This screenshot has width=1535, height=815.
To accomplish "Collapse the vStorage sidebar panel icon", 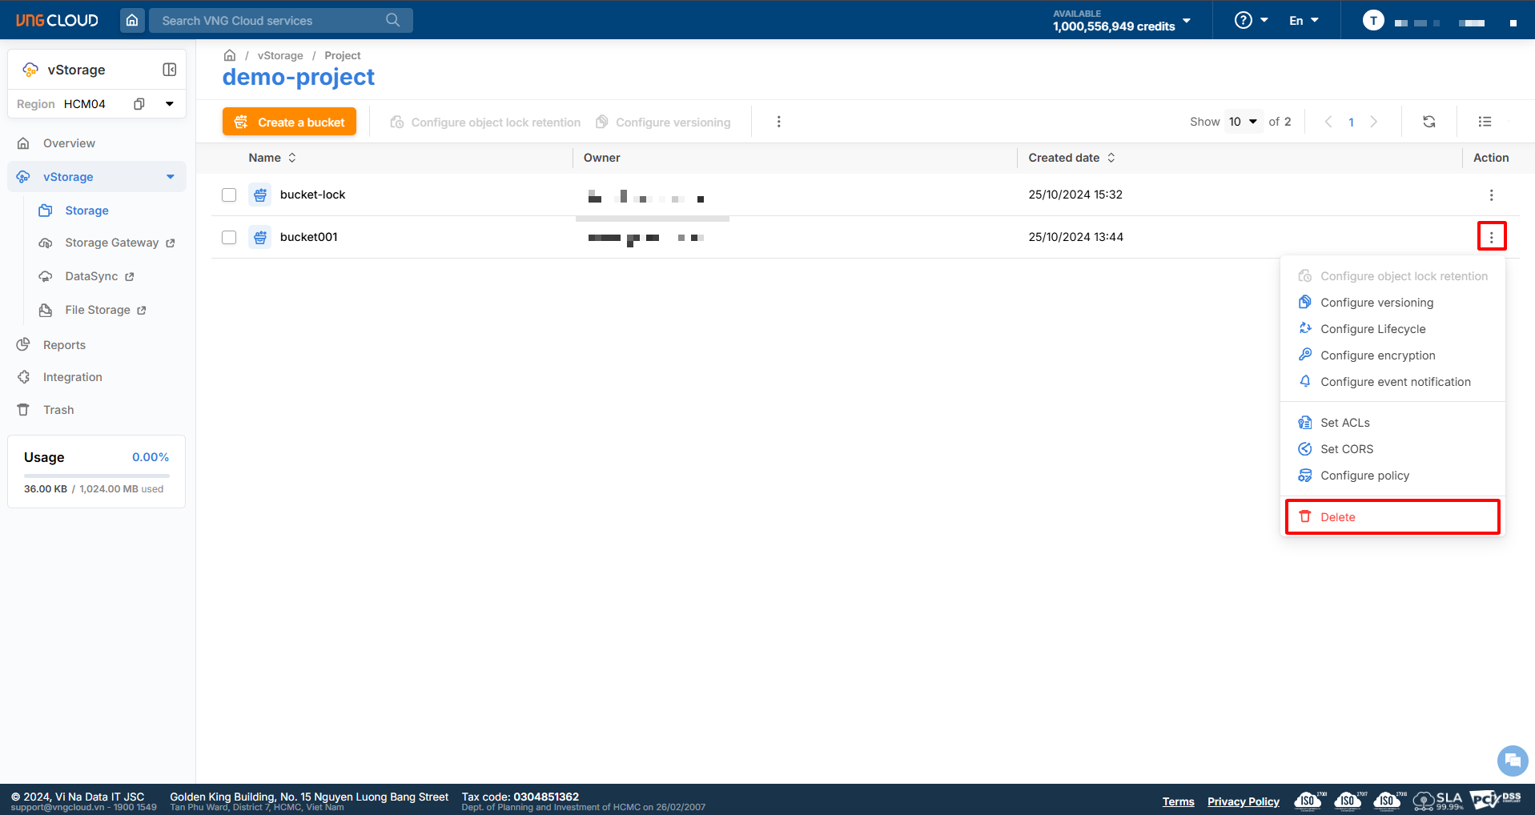I will point(169,70).
